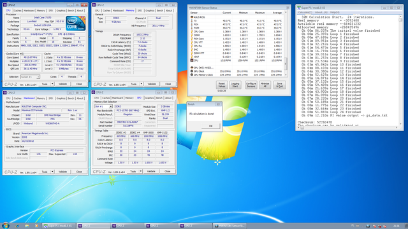Image resolution: width=408 pixels, height=229 pixels.
Task: Switch to HWiNFO64 Sensor Status taskbar button
Action: [229, 226]
